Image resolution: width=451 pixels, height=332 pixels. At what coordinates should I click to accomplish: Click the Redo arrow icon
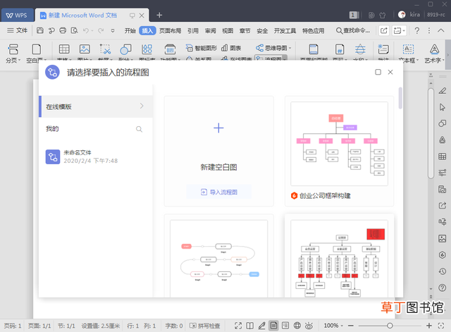click(x=101, y=30)
